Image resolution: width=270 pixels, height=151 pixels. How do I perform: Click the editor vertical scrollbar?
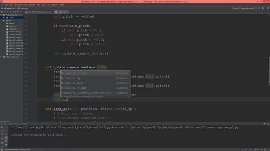(x=269, y=71)
